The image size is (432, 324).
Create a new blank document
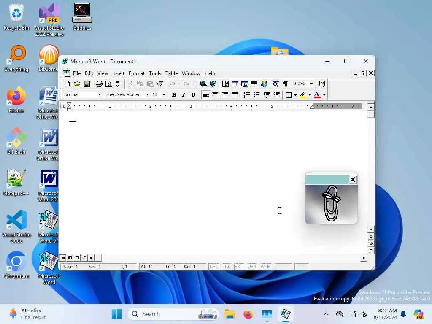pos(67,84)
